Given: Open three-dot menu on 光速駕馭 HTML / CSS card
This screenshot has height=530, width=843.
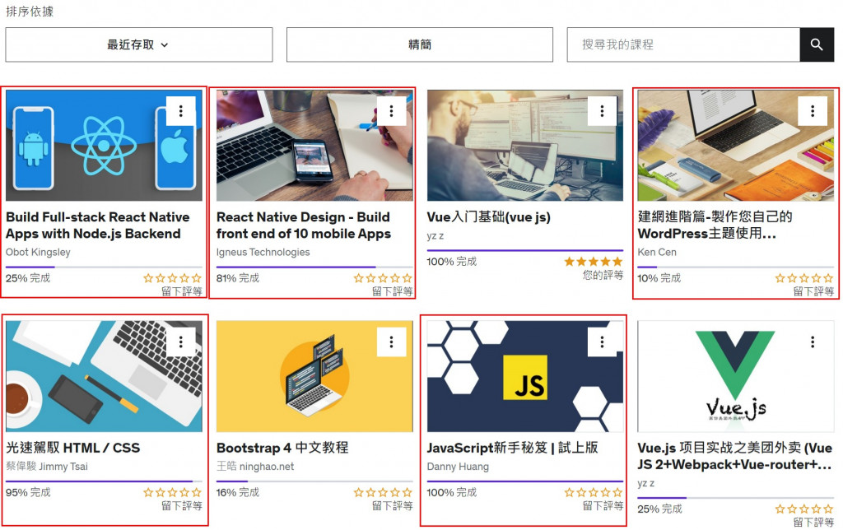Looking at the screenshot, I should [180, 342].
